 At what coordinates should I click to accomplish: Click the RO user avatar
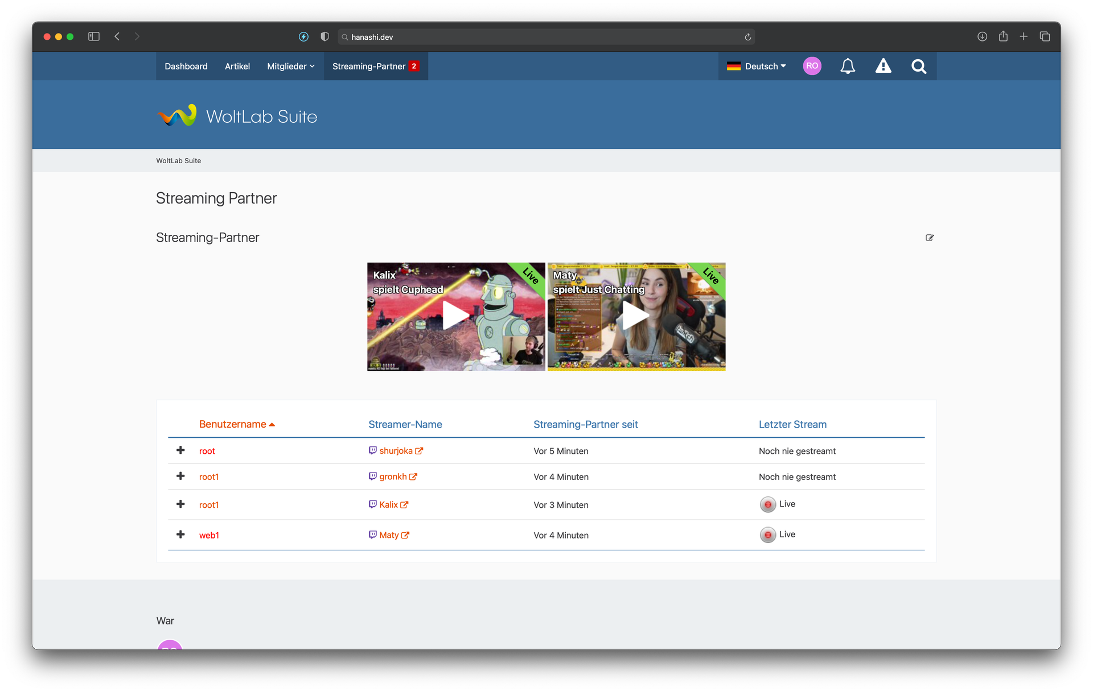812,66
